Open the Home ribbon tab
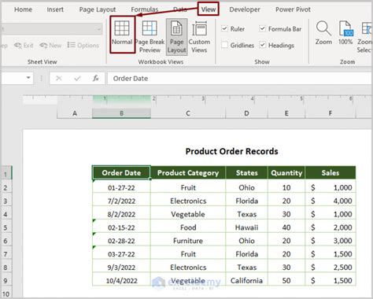Screen dimensions: 373x299 [x=23, y=9]
